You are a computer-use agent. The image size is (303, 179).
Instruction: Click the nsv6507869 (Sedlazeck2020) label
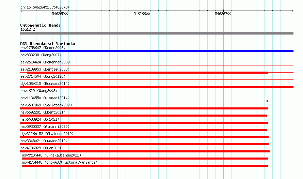point(47,105)
